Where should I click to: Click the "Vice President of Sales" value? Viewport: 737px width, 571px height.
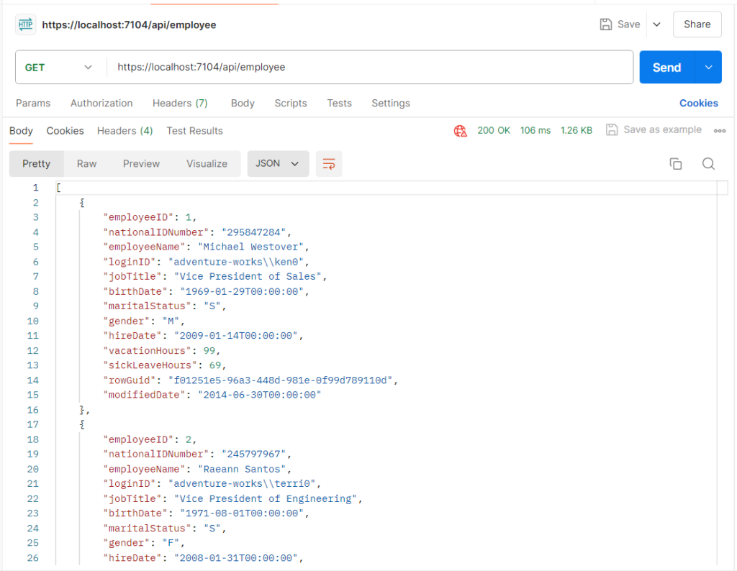(248, 276)
